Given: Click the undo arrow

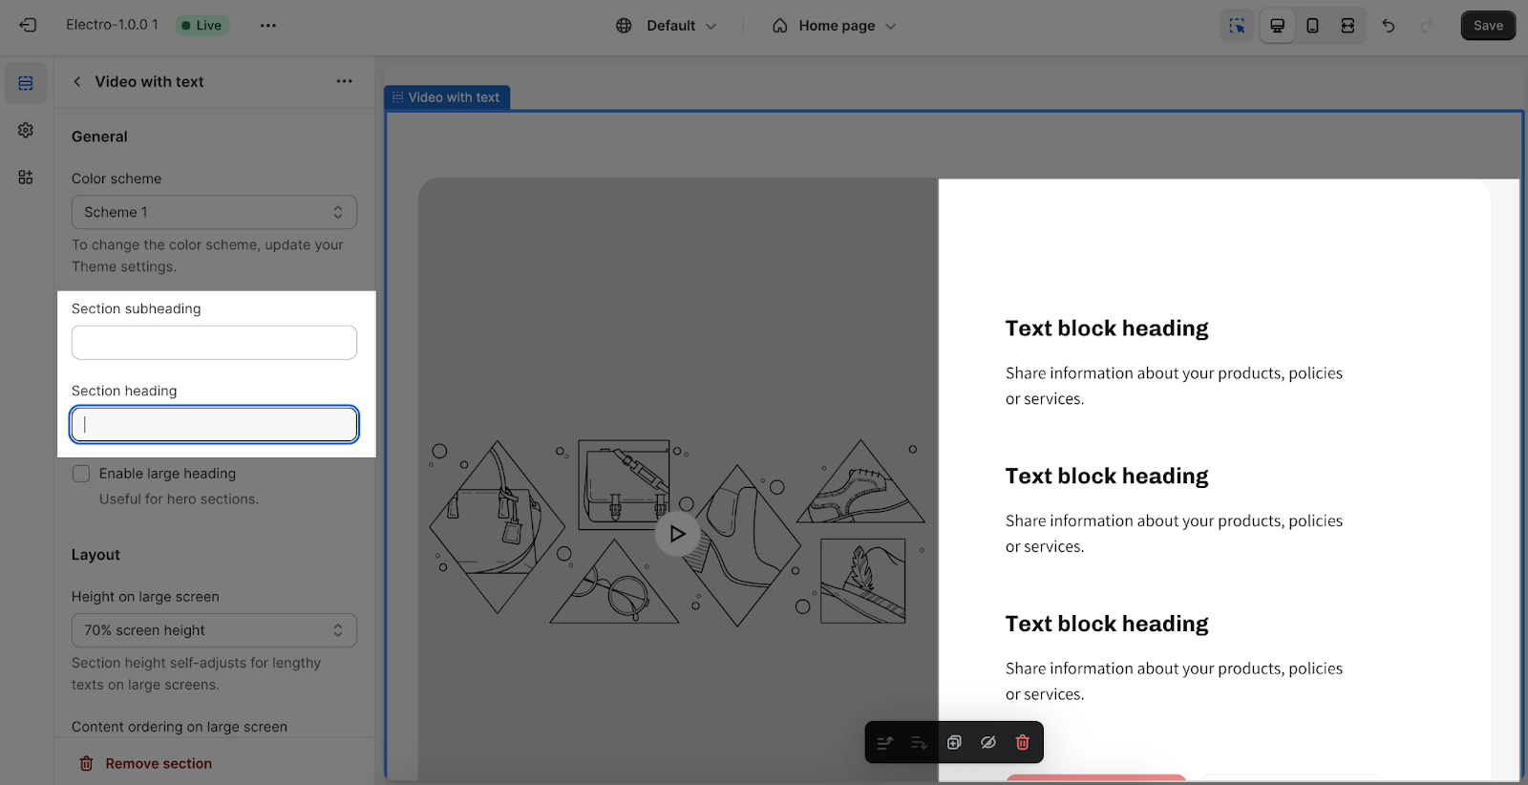Looking at the screenshot, I should coord(1389,26).
